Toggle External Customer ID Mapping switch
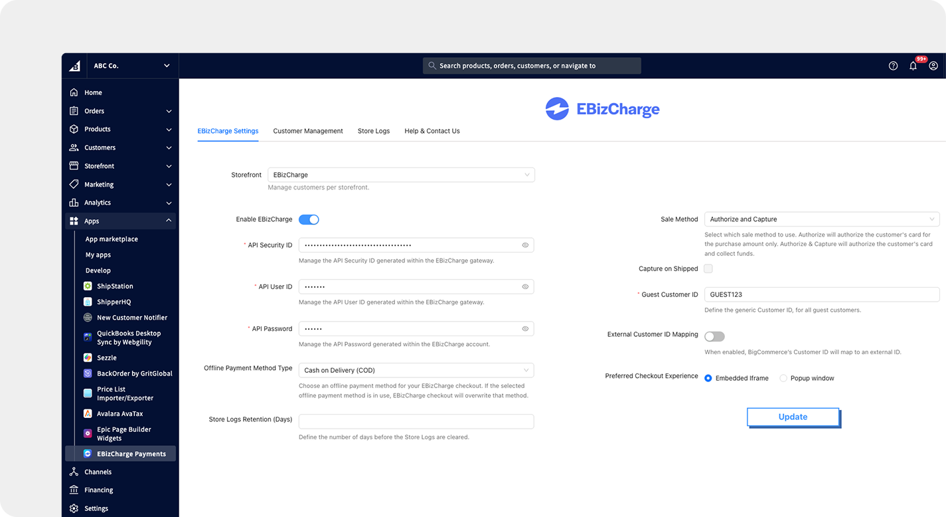The image size is (946, 517). click(714, 337)
